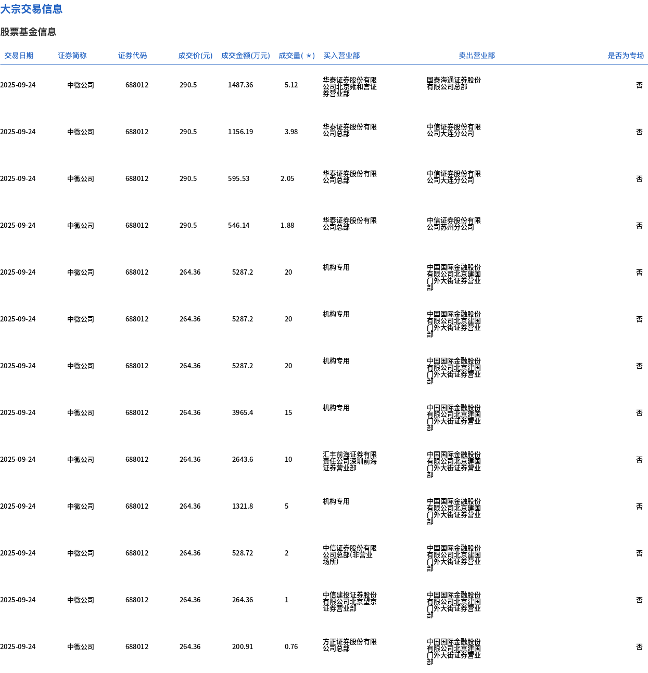Viewport: 648px width, 673px height.
Task: Click 中信建投证券北京望京证券营业部 buyer cell
Action: (350, 602)
